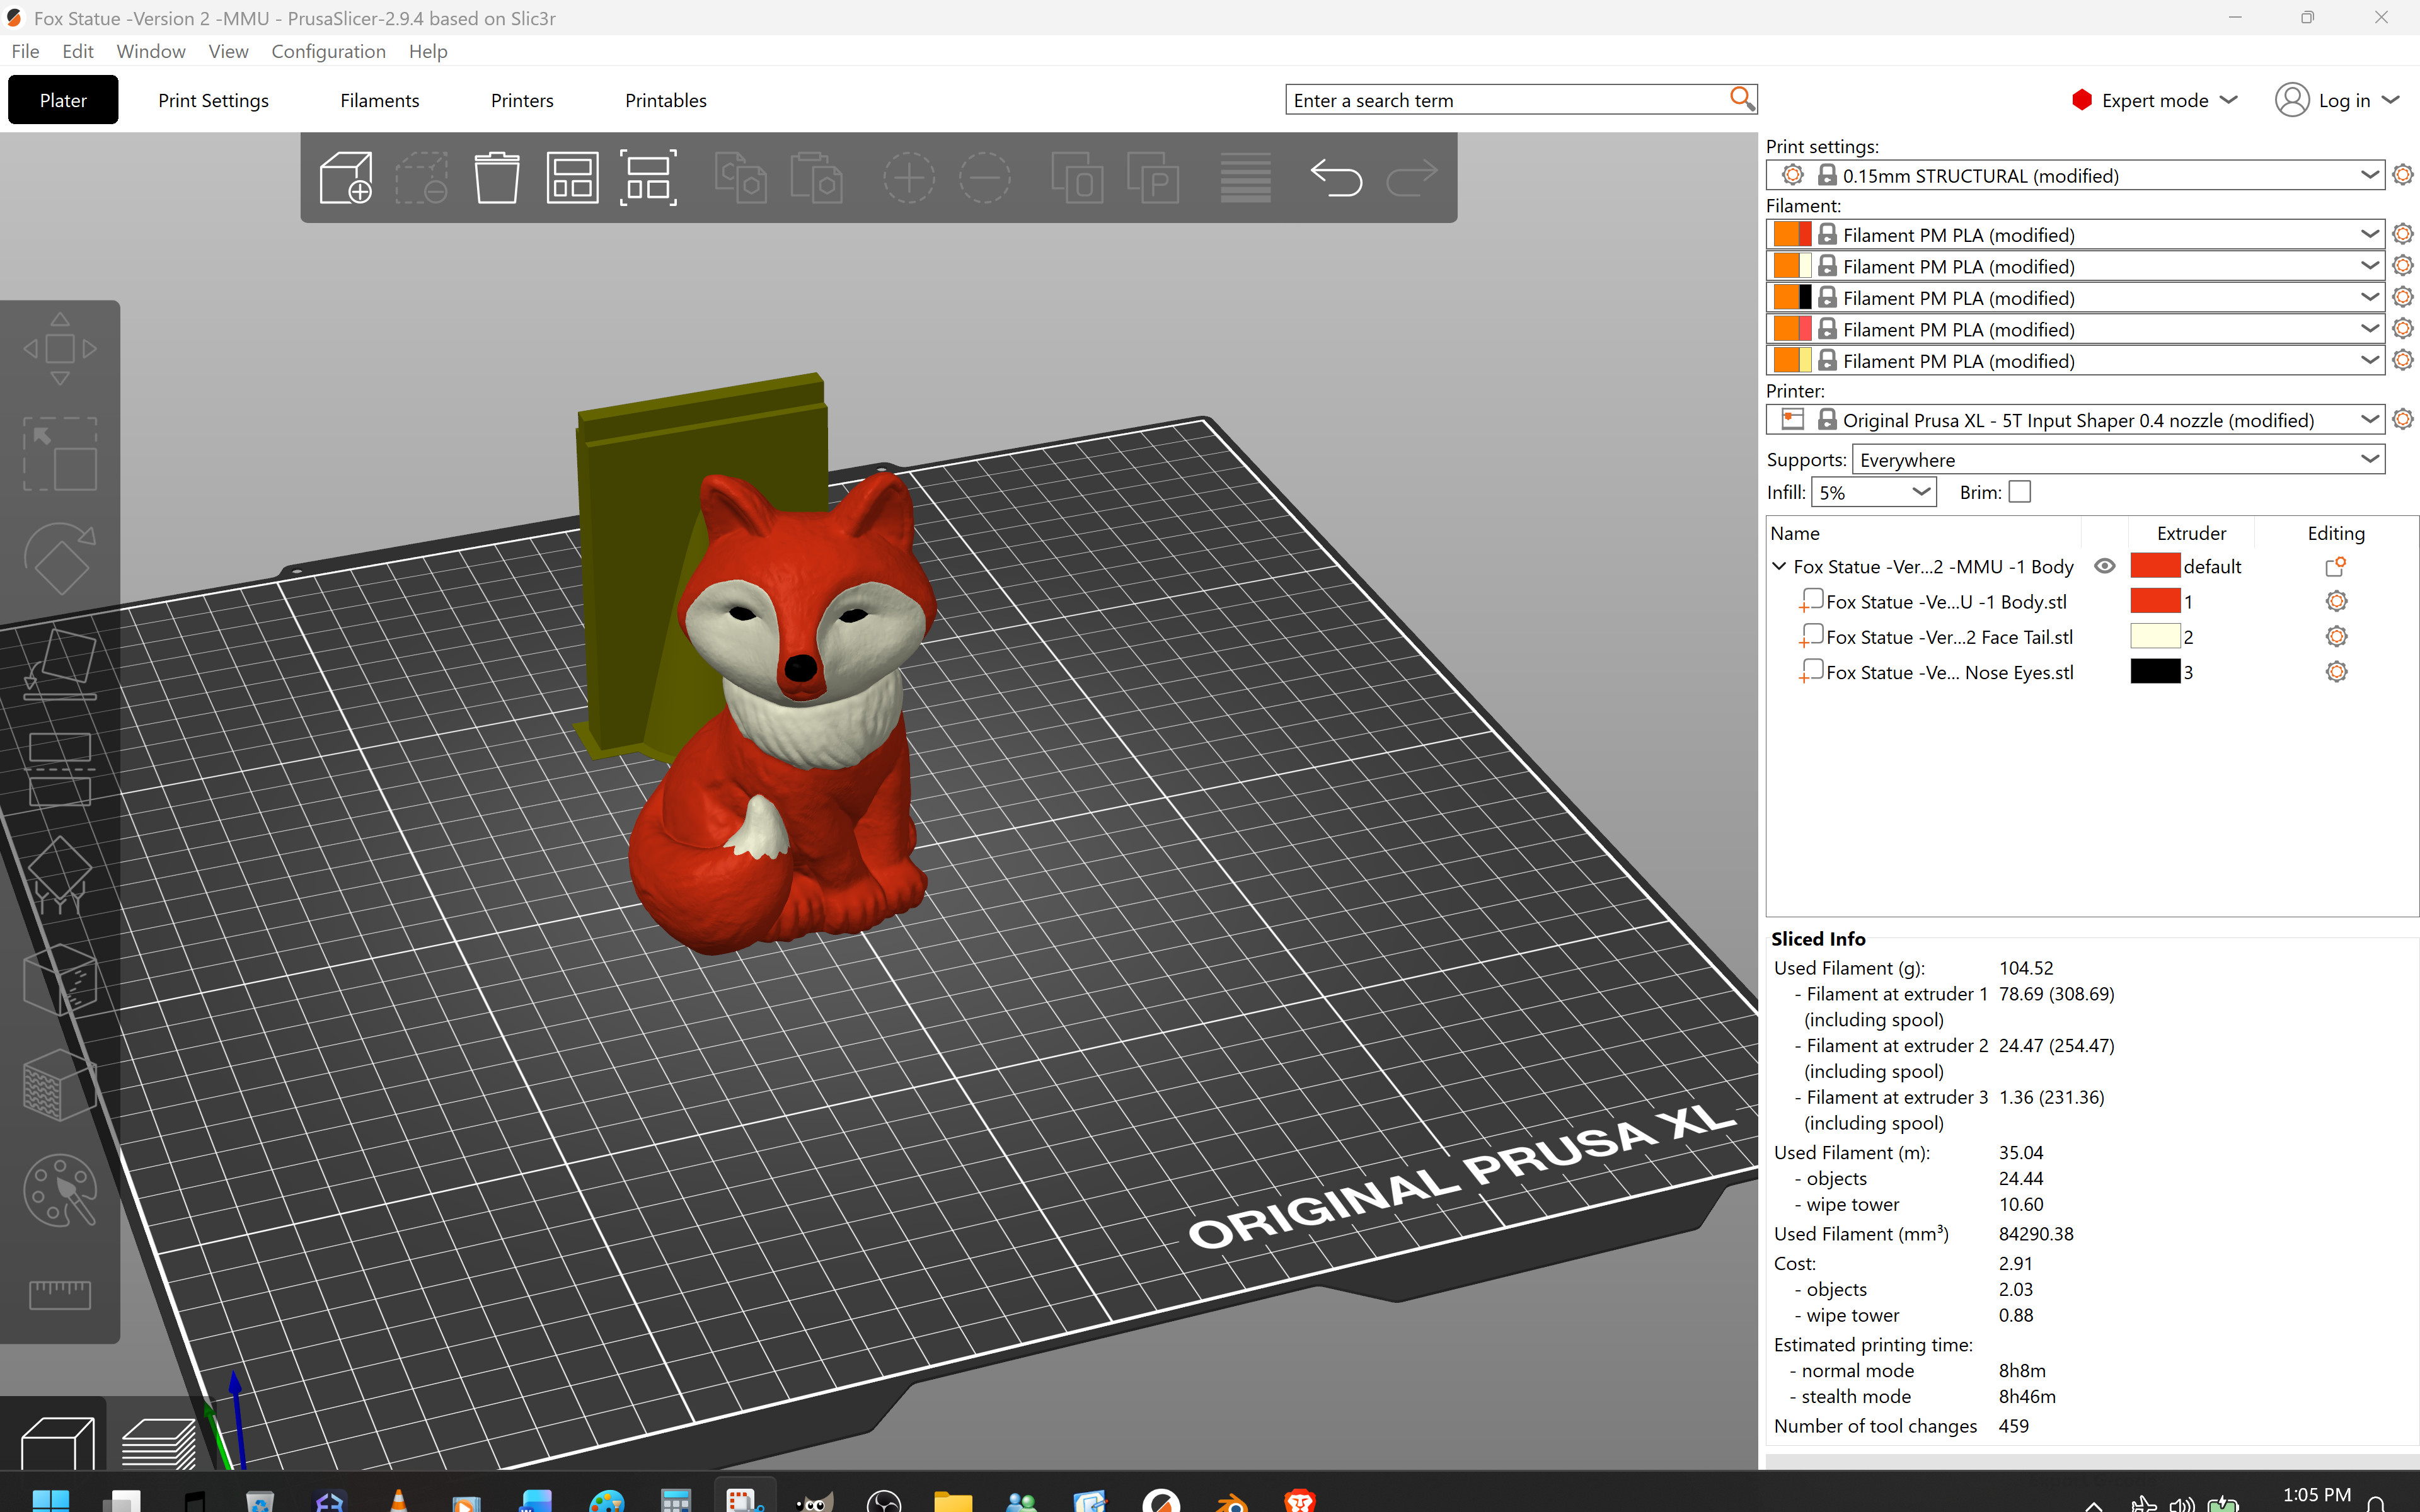
Task: Switch to 3D editor view cube icon
Action: [57, 1444]
